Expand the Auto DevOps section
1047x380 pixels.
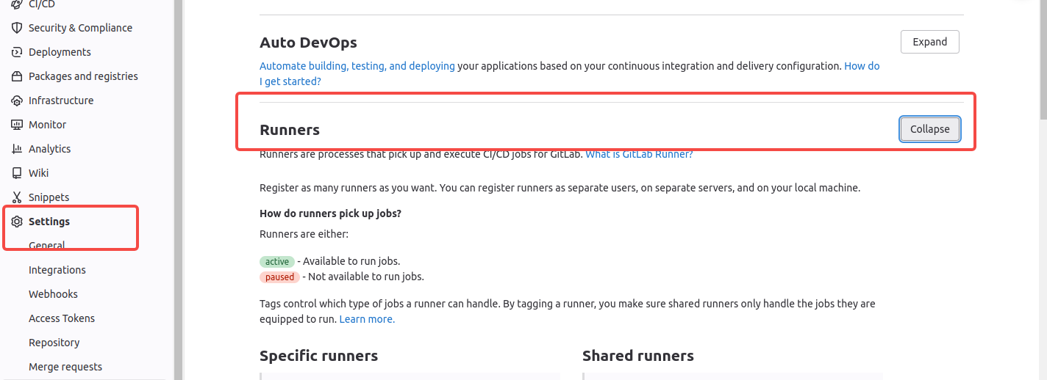click(929, 42)
